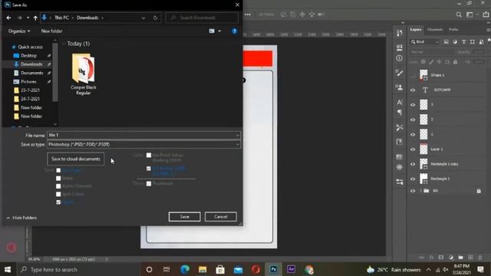Image resolution: width=491 pixels, height=276 pixels.
Task: Filter layers by shape layer icon
Action: tap(473, 41)
